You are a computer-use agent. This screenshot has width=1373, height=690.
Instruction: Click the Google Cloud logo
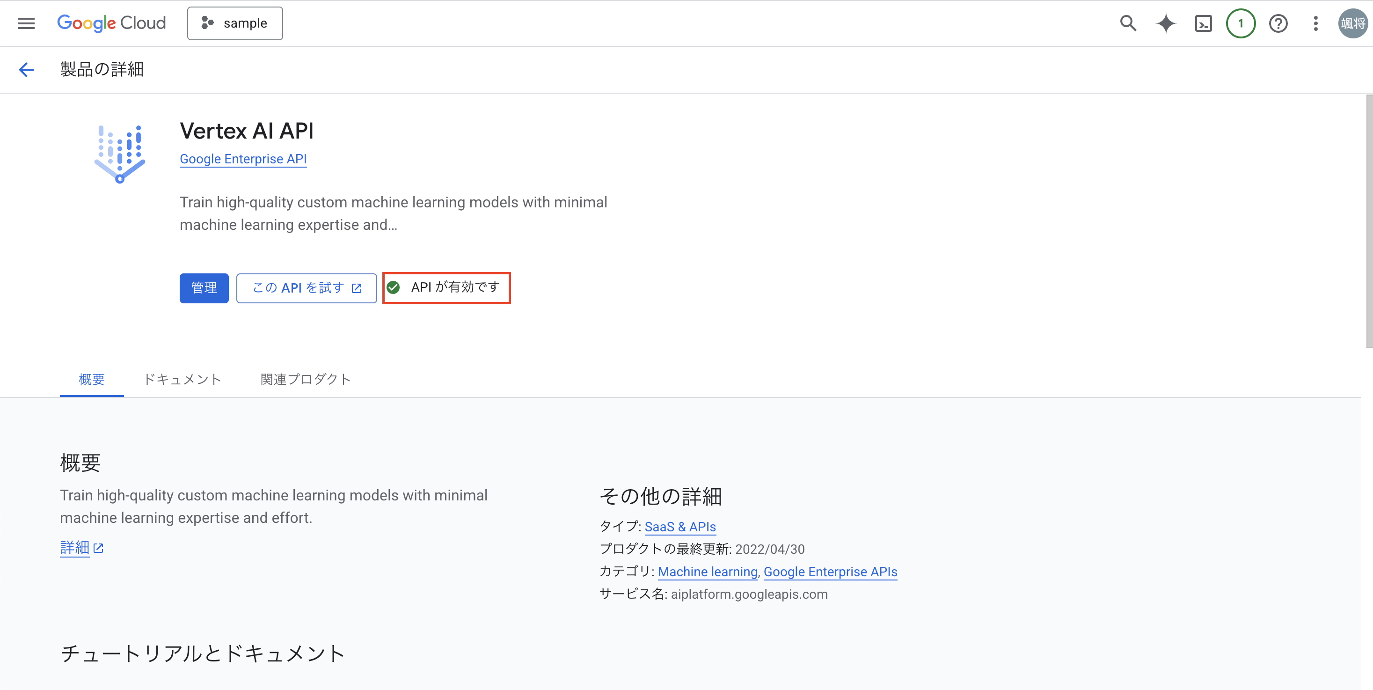pos(111,23)
